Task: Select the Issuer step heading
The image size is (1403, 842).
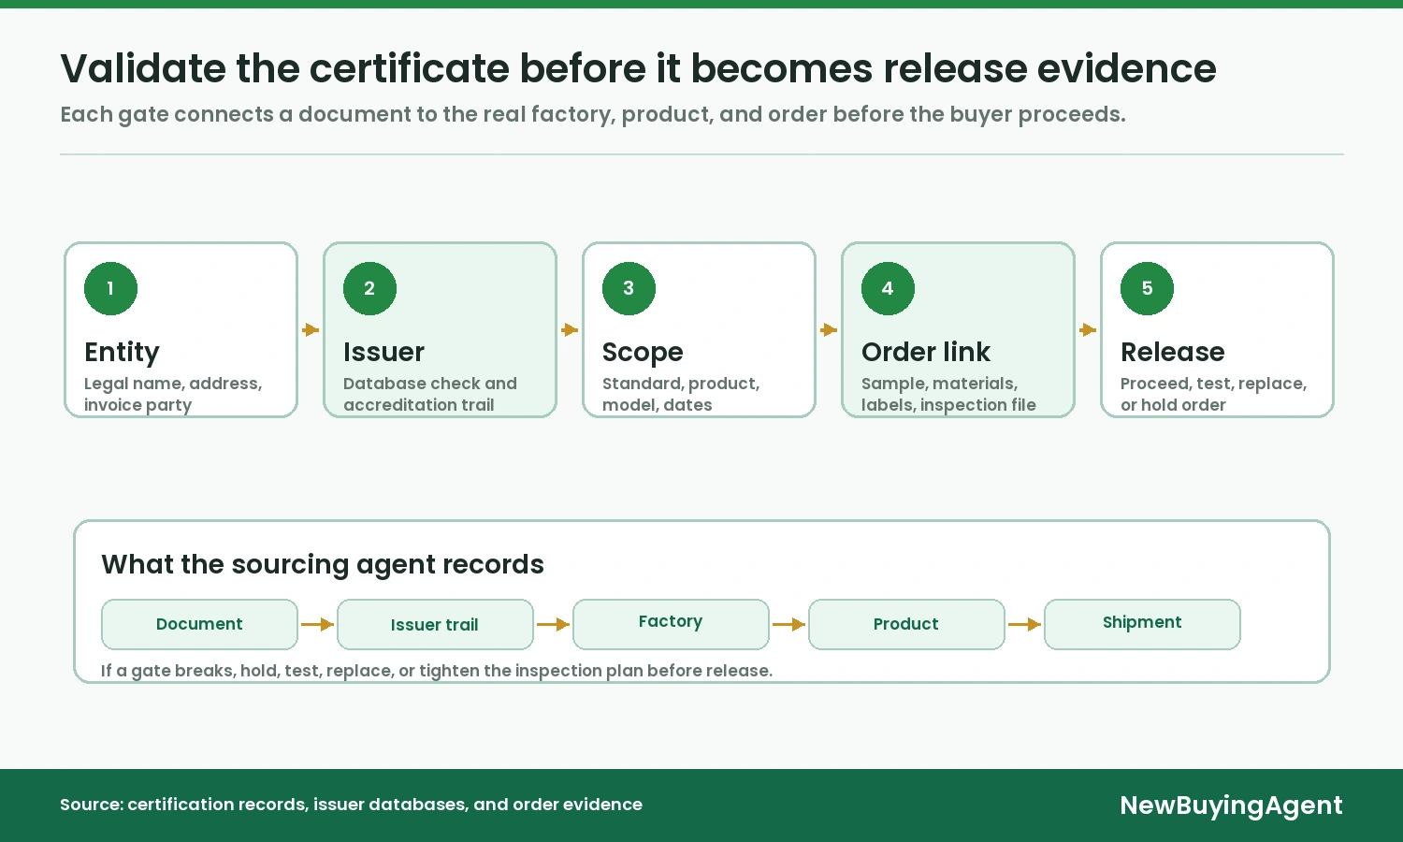Action: (x=383, y=352)
